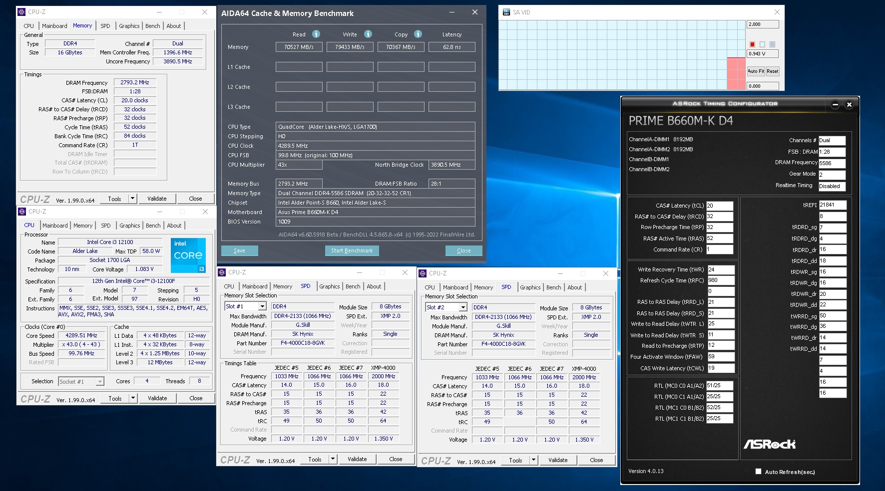
Task: Switch to Memory tab in the Processor CPU-Z window
Action: [x=83, y=226]
